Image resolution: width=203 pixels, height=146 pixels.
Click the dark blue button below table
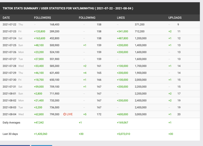tap(15, 145)
